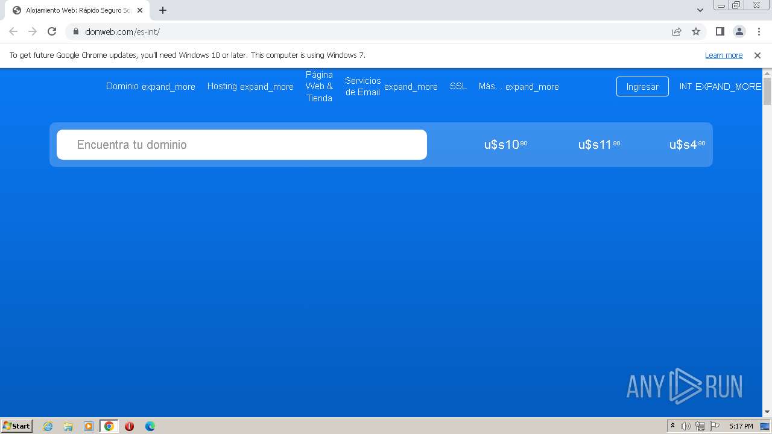Screen dimensions: 772x434
Task: Open the SSL menu item
Action: click(x=458, y=86)
